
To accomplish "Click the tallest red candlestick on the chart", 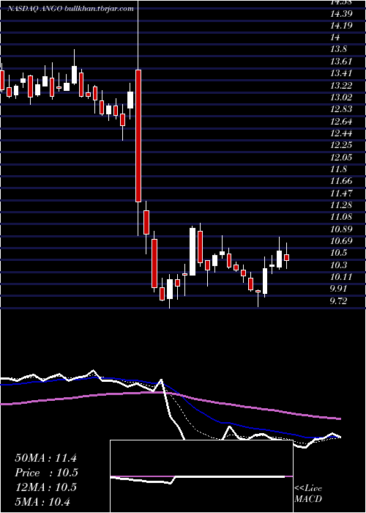I will coord(138,136).
